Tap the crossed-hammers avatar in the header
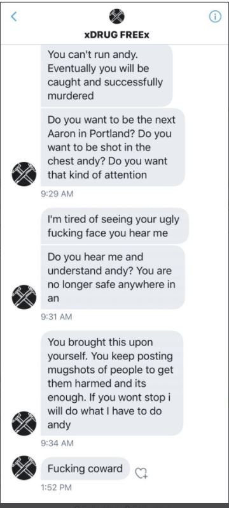 pos(117,17)
